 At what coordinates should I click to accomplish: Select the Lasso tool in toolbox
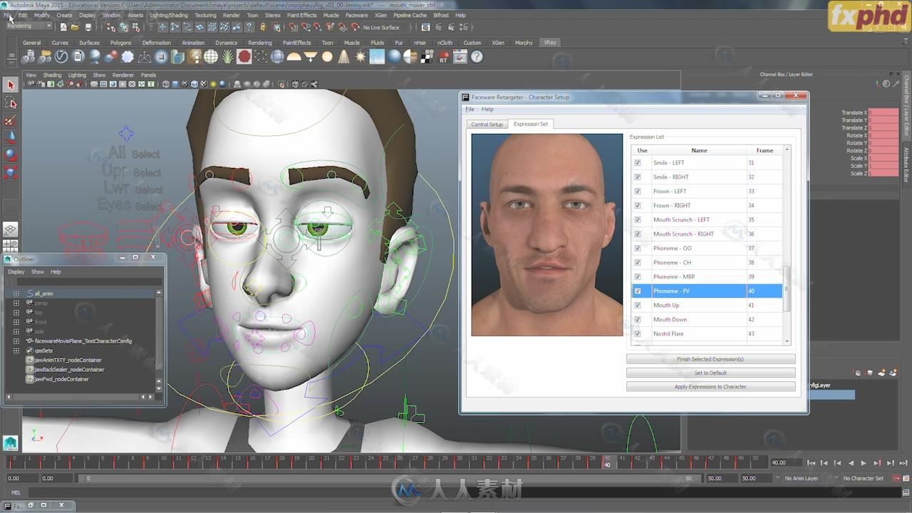pos(10,103)
